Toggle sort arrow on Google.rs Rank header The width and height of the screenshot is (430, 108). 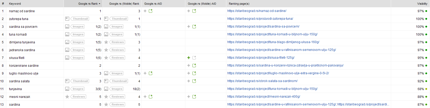99,4
